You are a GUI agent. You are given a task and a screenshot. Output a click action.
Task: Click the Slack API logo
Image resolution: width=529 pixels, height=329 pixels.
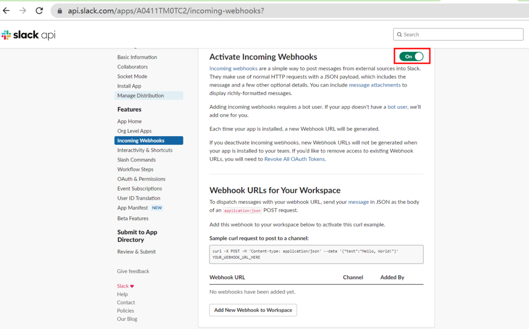click(29, 35)
